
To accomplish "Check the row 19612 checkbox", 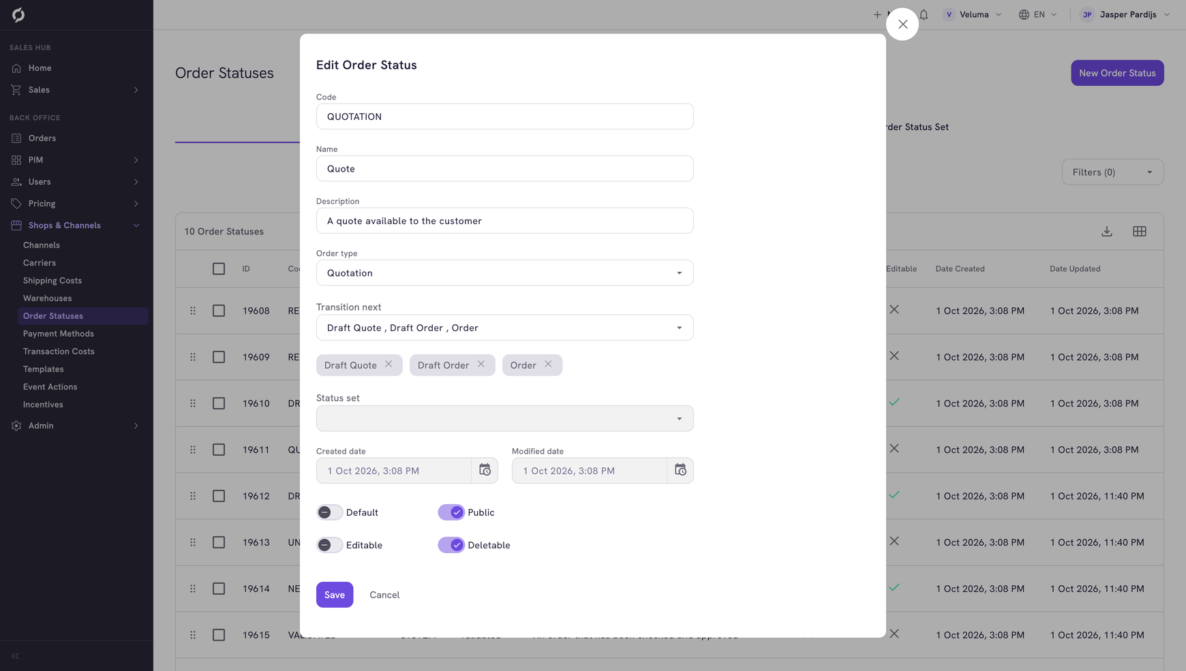I will 219,496.
